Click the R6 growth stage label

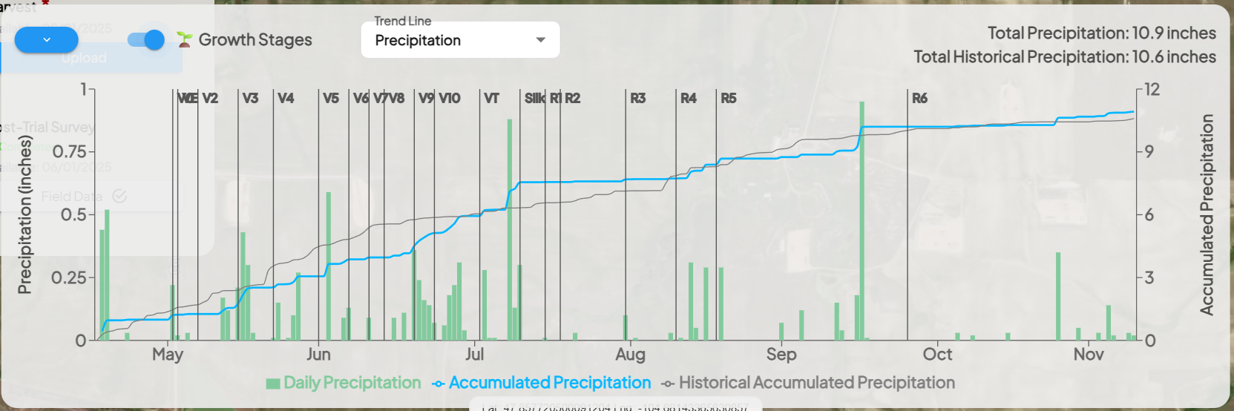tap(919, 98)
